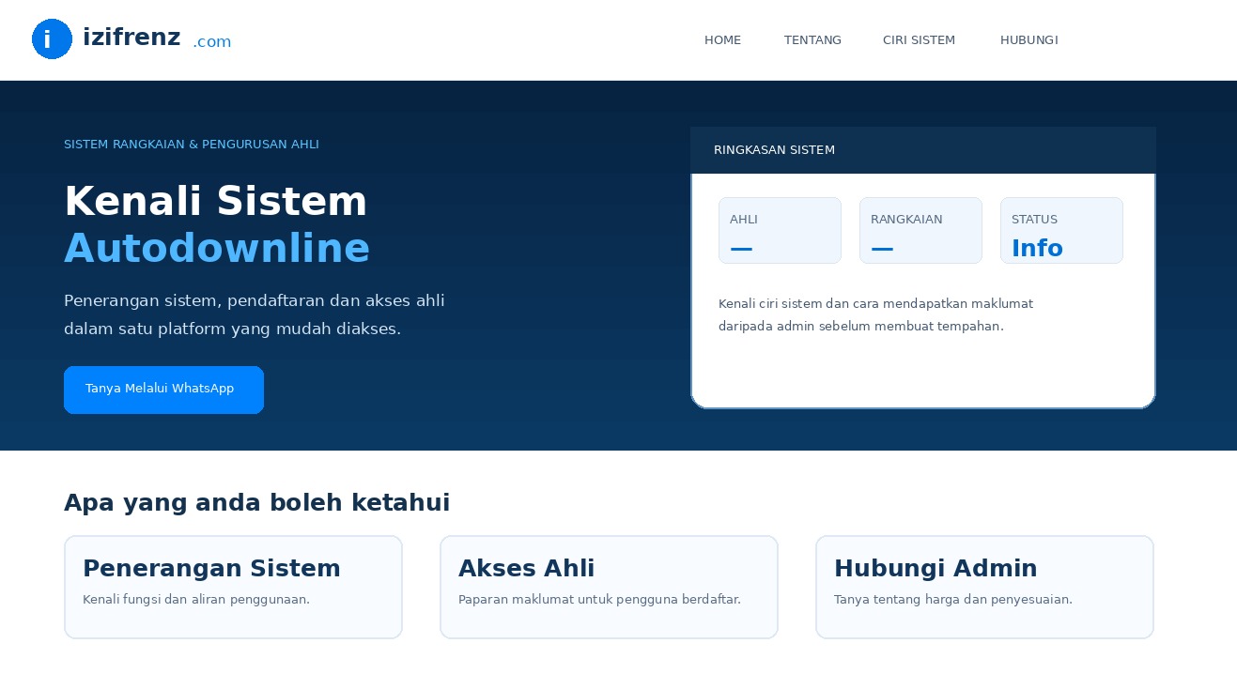Open the HUBUNGI navigation link

(x=1028, y=40)
